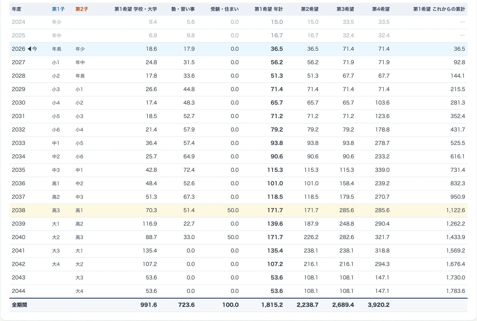Click the 第3希望 column header

coord(345,9)
